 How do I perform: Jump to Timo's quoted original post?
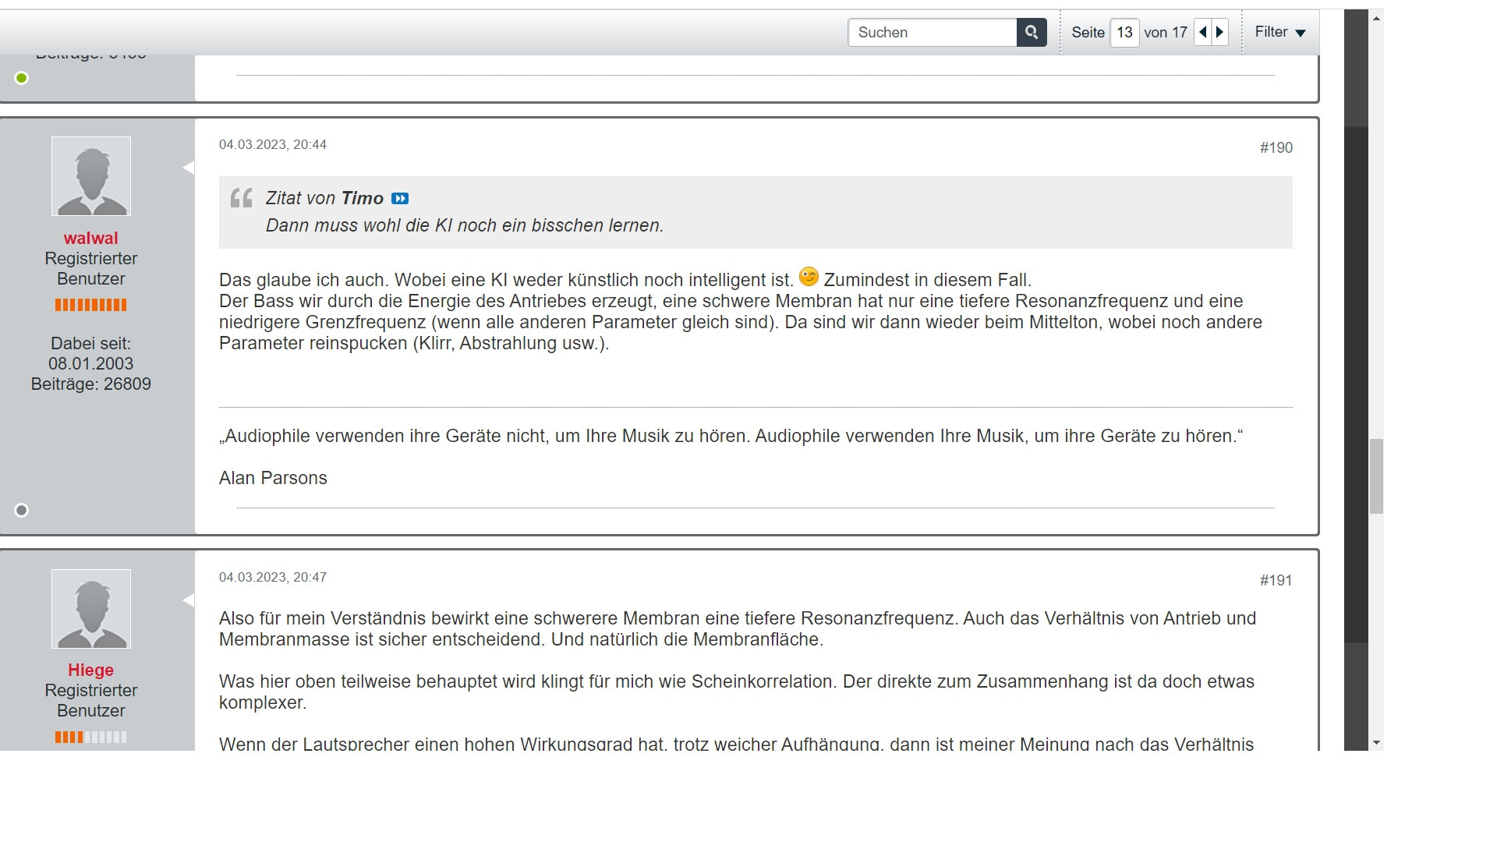[x=400, y=199]
